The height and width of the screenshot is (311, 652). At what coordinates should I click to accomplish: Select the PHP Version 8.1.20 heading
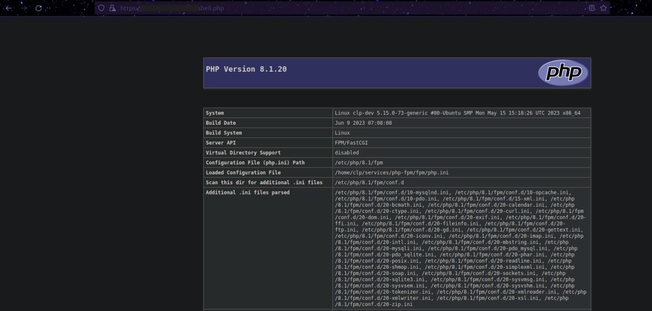point(246,69)
